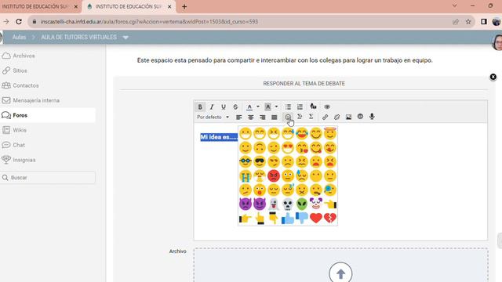
Task: Switch to the first browser tab
Action: pyautogui.click(x=40, y=6)
